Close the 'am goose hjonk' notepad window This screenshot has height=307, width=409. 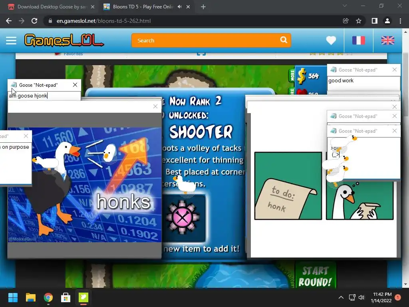pyautogui.click(x=75, y=85)
